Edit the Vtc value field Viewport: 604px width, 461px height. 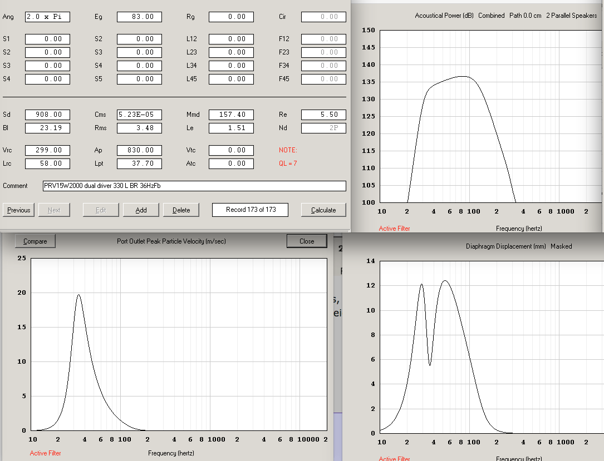(231, 150)
